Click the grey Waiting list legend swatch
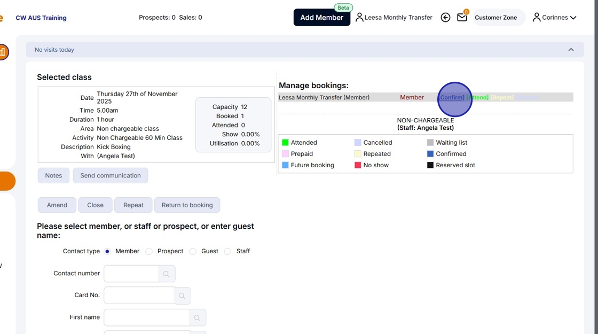This screenshot has height=334, width=598. (x=430, y=142)
